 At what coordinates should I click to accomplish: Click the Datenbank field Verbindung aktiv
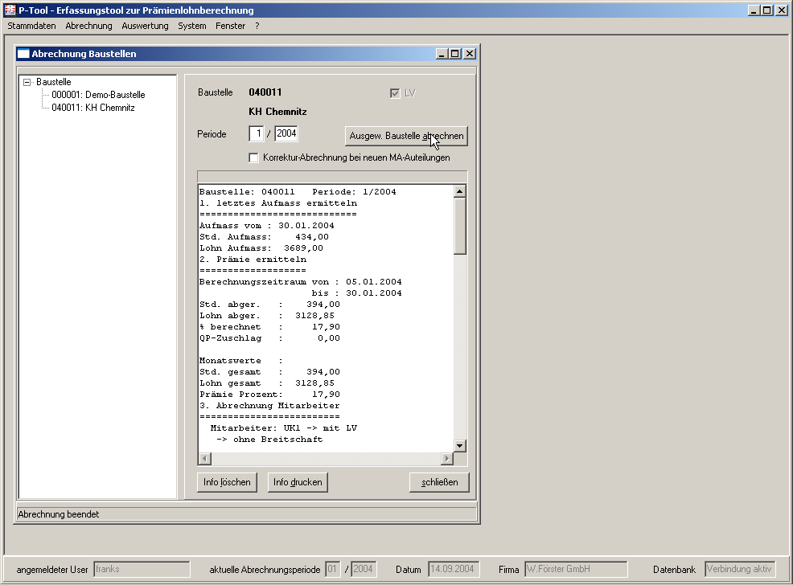coord(740,570)
